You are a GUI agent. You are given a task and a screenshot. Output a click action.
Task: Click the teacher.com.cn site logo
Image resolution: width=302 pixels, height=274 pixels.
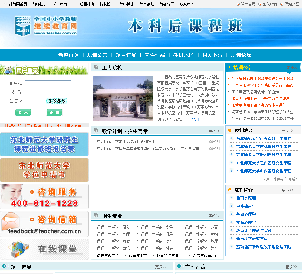(46, 26)
